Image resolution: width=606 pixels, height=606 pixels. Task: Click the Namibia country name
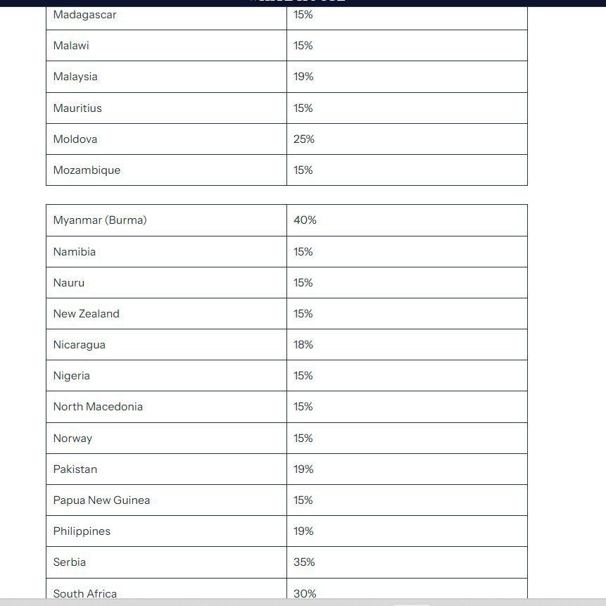[x=75, y=252]
